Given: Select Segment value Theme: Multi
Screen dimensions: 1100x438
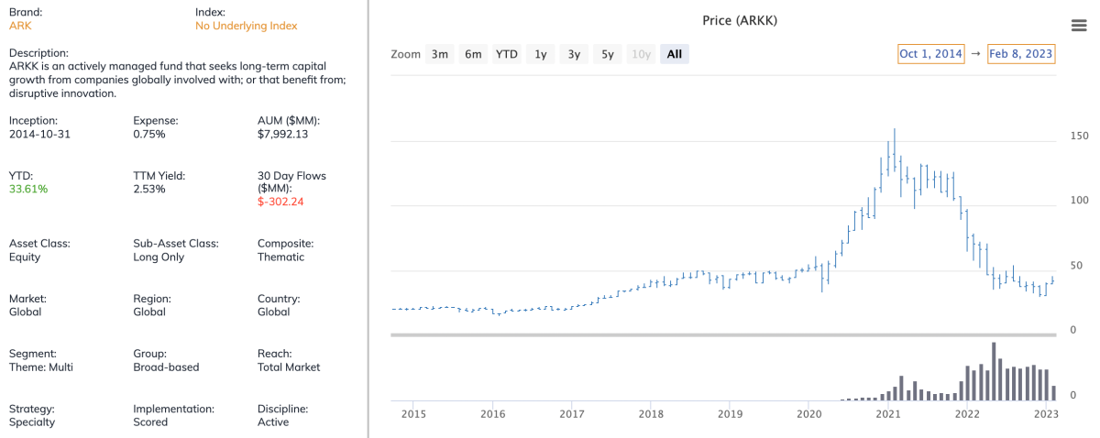Looking at the screenshot, I should coord(41,367).
